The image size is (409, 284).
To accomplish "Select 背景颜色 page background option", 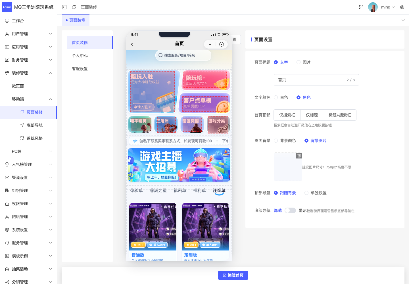I will pyautogui.click(x=285, y=141).
